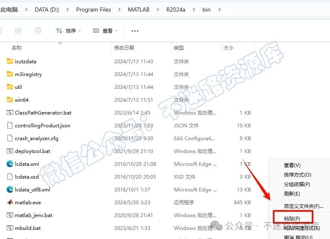The image size is (330, 239).
Task: Click the Edge icon of lcdata.xml
Action: click(x=10, y=164)
